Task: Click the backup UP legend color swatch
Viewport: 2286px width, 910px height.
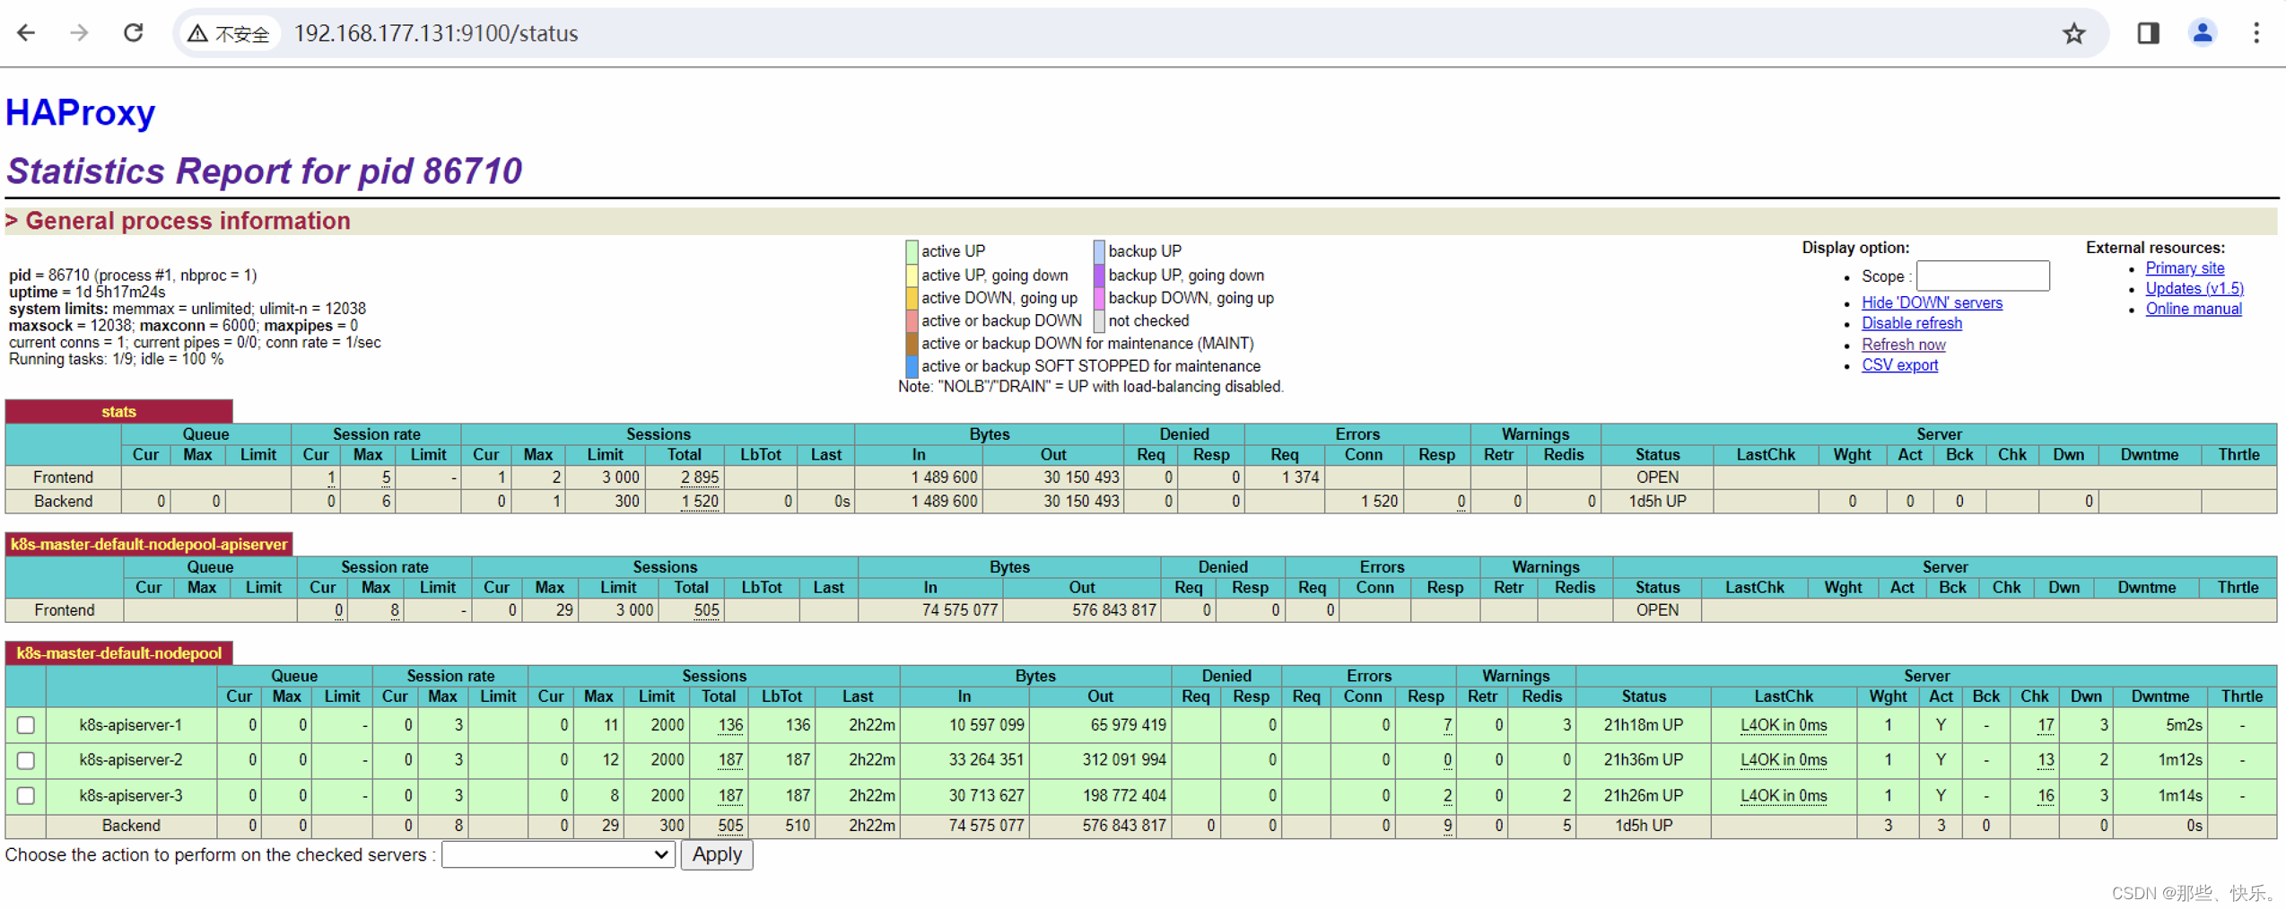Action: (x=1098, y=251)
